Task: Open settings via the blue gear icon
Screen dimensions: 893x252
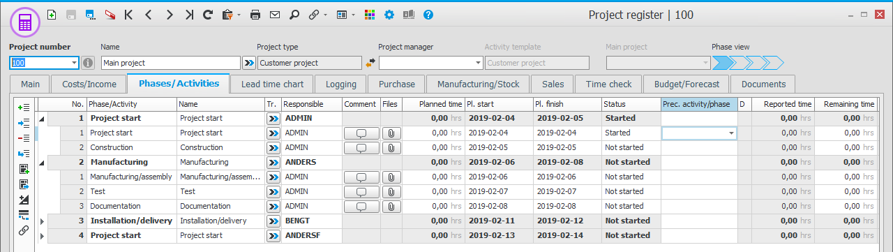Action: 389,14
